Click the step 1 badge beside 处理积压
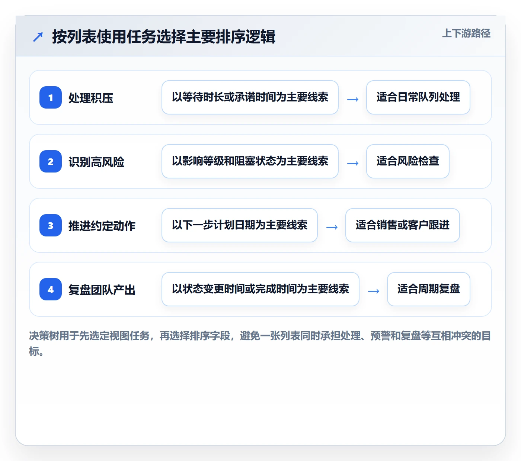The width and height of the screenshot is (521, 461). coord(51,97)
